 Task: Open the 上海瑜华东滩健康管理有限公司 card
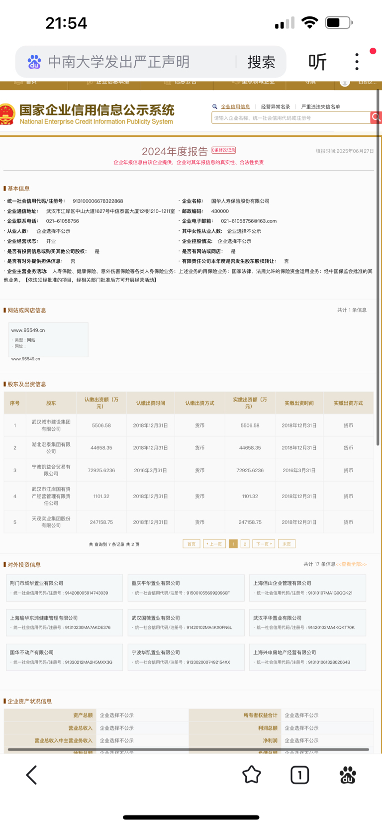coord(64,622)
